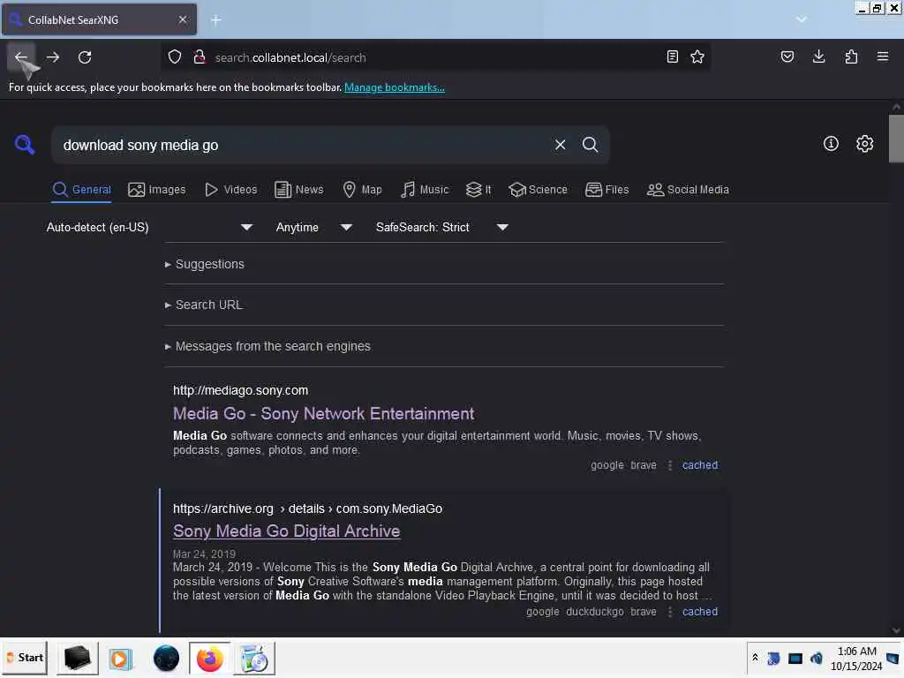The width and height of the screenshot is (904, 678).
Task: Open the Auto-detect (en-US) language dropdown
Action: click(149, 227)
